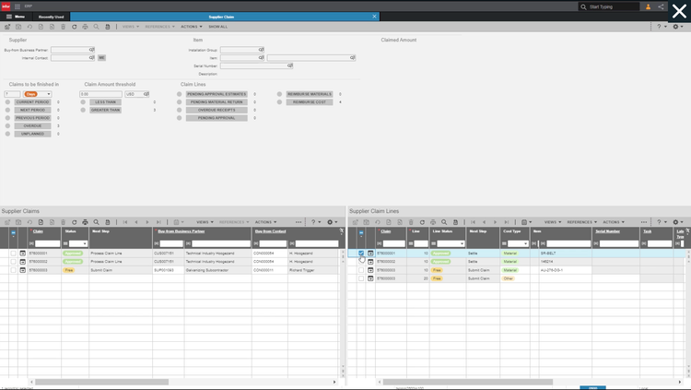Uncheck the SR-BELT claim line checkbox
The width and height of the screenshot is (691, 390).
361,254
